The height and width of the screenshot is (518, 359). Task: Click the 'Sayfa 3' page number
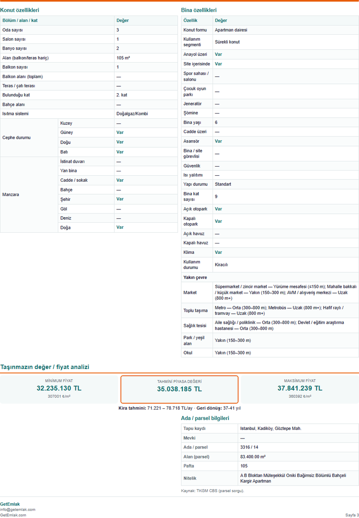tap(352, 515)
